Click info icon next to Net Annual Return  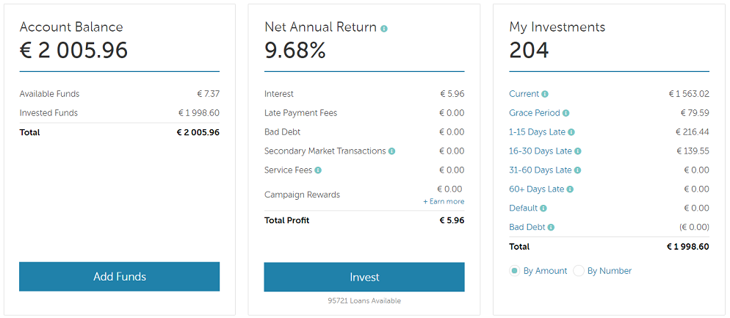[384, 29]
